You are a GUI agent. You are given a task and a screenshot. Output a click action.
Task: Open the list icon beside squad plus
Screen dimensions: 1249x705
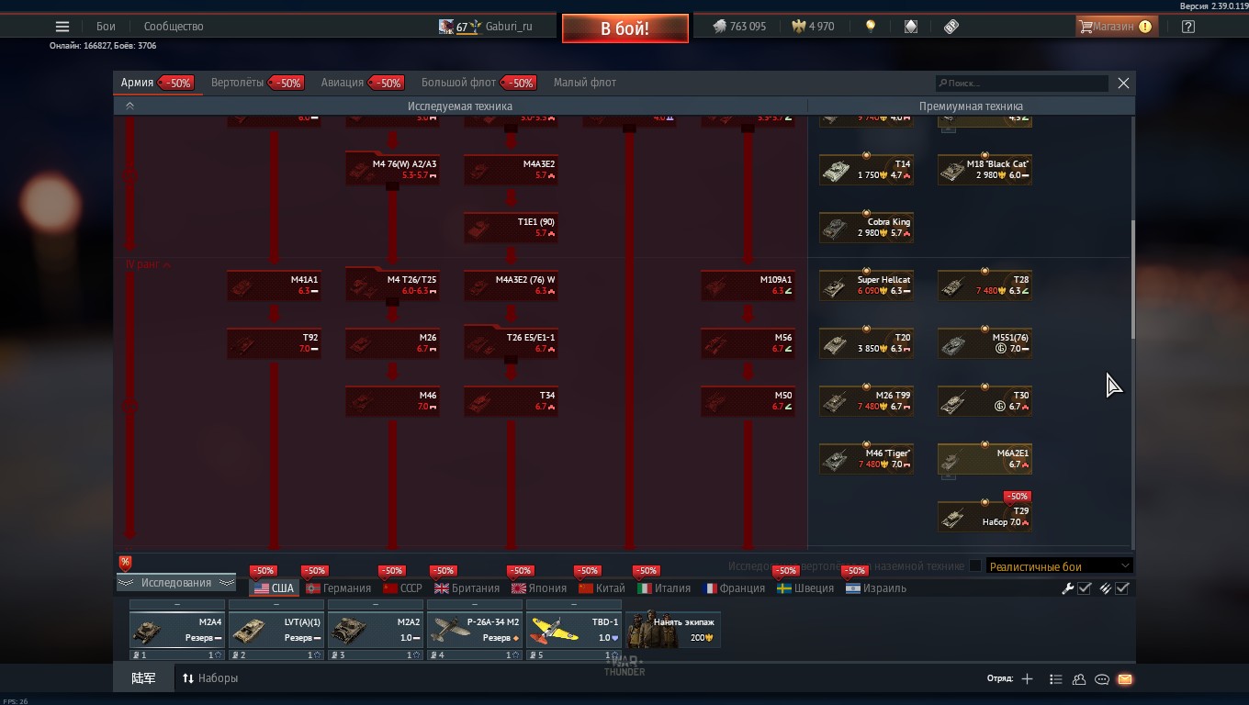pyautogui.click(x=1055, y=679)
